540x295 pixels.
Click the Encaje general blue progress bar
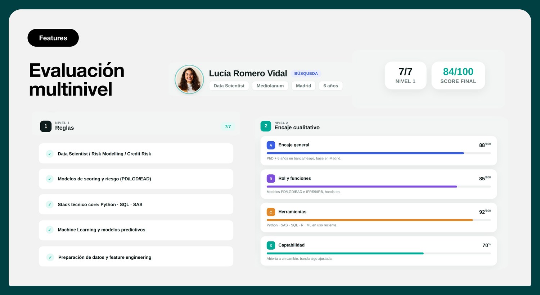coord(365,153)
